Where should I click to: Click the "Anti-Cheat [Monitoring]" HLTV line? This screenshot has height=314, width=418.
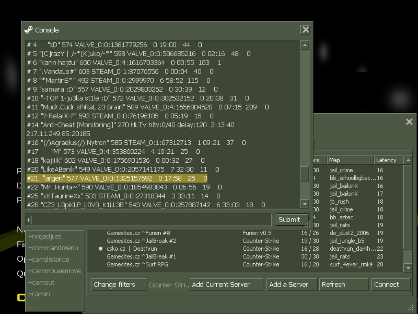(x=130, y=125)
